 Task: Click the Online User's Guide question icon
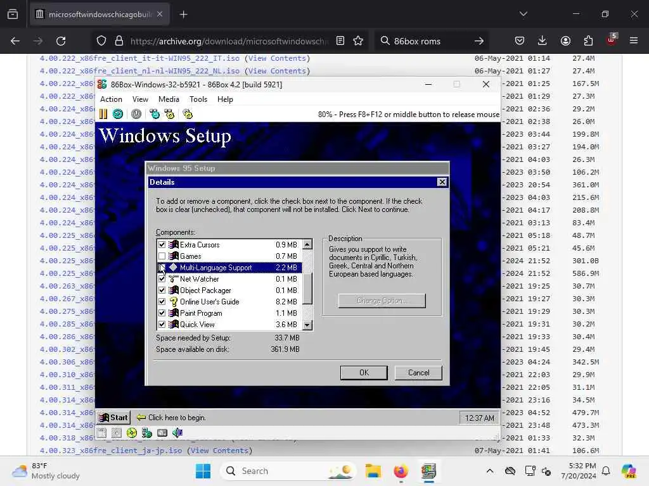174,302
